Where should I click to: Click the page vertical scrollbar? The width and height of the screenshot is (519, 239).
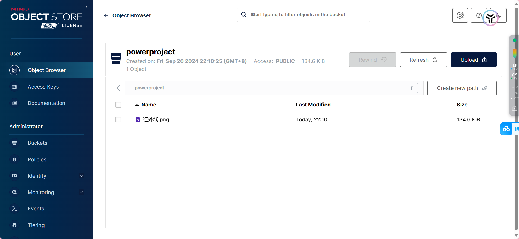[x=517, y=119]
